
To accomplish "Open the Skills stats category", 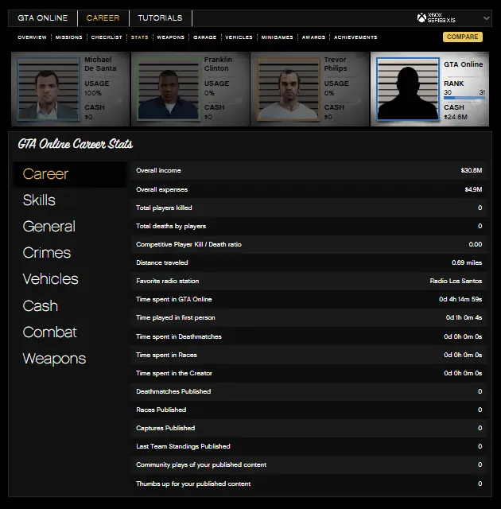I will coord(39,200).
